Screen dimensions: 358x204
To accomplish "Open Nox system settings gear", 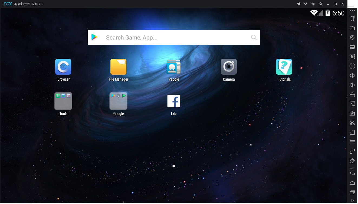I will click(321, 4).
